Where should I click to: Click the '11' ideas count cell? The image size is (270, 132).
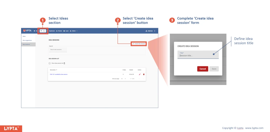click(123, 74)
